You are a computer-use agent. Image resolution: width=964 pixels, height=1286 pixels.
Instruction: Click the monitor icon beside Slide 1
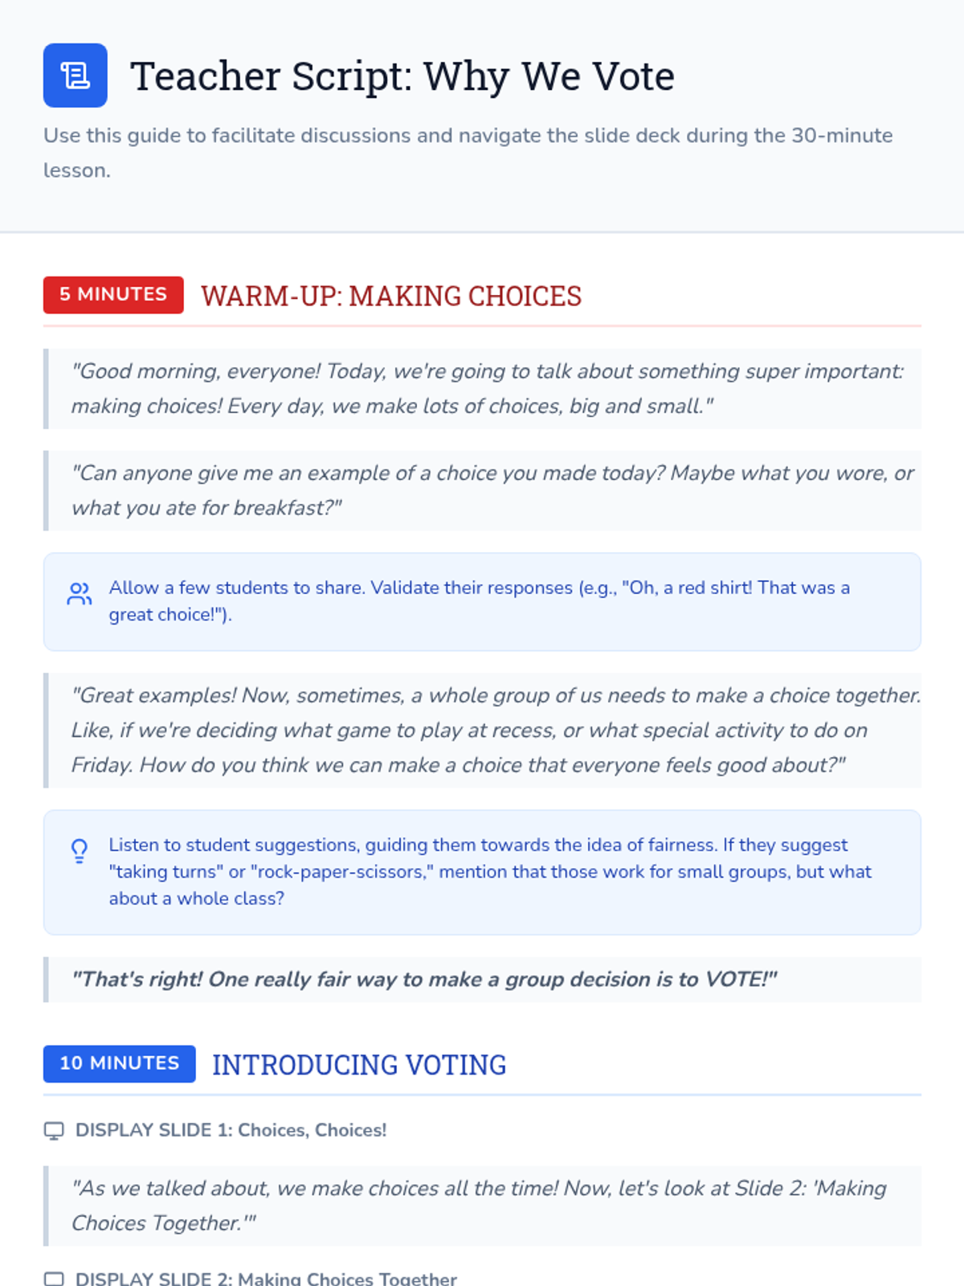(54, 1131)
